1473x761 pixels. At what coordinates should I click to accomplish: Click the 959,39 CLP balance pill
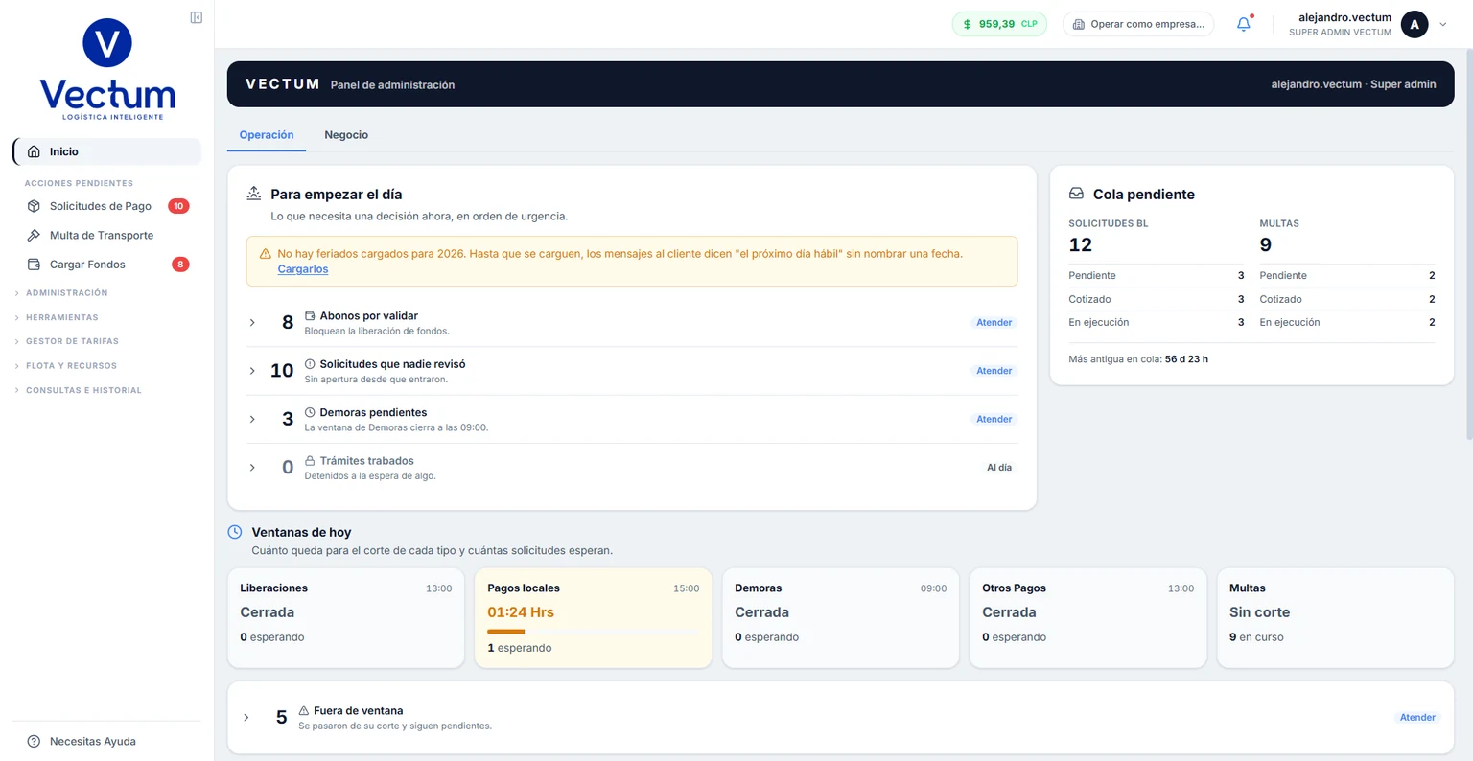point(999,24)
